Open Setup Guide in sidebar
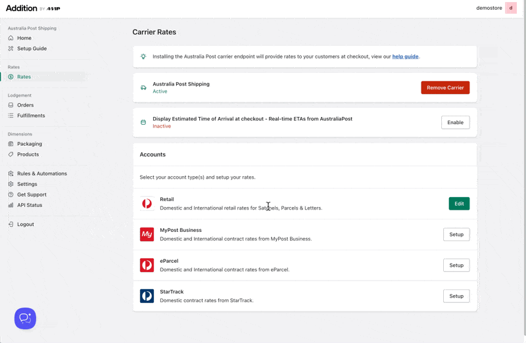The height and width of the screenshot is (343, 526). point(32,49)
